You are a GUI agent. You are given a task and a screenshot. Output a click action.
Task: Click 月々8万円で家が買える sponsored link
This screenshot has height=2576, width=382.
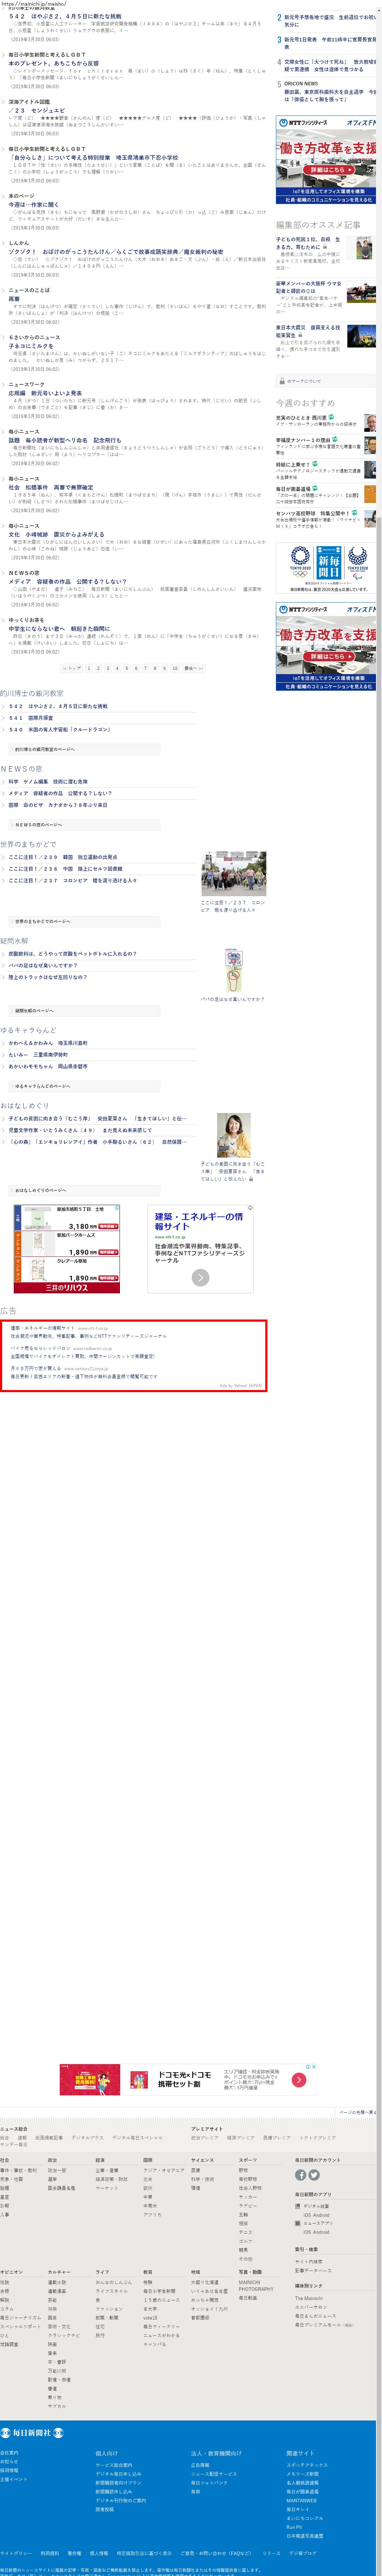click(x=36, y=1368)
